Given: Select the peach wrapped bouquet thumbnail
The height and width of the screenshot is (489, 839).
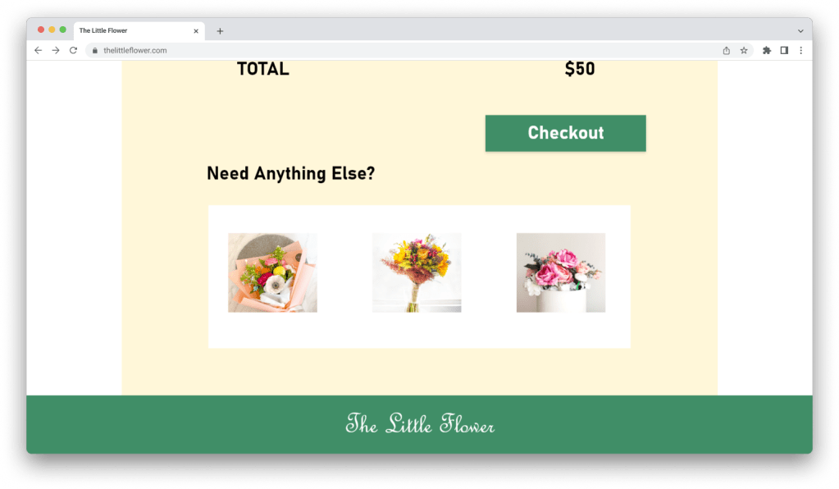Looking at the screenshot, I should [272, 272].
